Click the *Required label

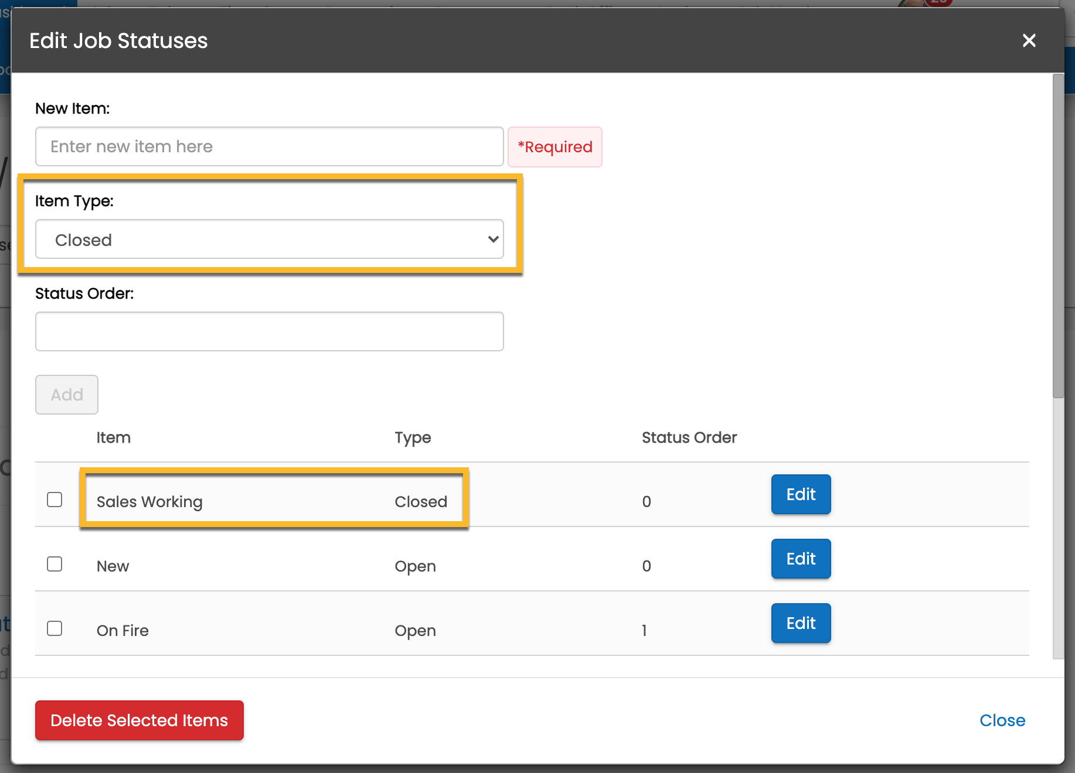point(555,147)
